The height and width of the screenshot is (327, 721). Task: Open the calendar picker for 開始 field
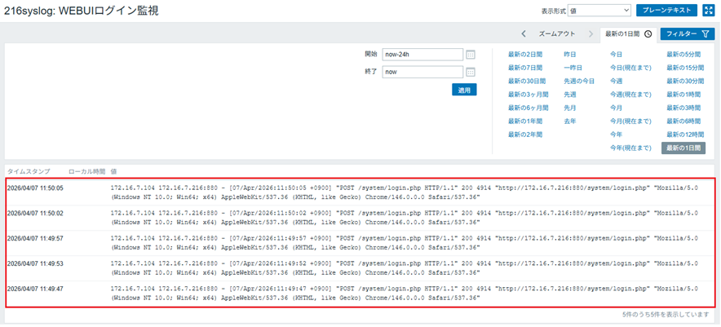(471, 55)
